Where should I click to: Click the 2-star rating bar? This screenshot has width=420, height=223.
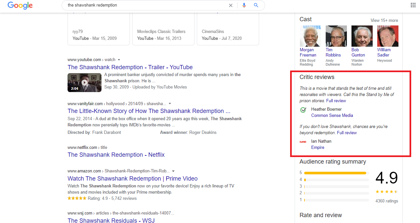point(336,193)
